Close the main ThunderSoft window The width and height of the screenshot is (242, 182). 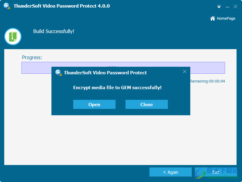click(x=235, y=6)
